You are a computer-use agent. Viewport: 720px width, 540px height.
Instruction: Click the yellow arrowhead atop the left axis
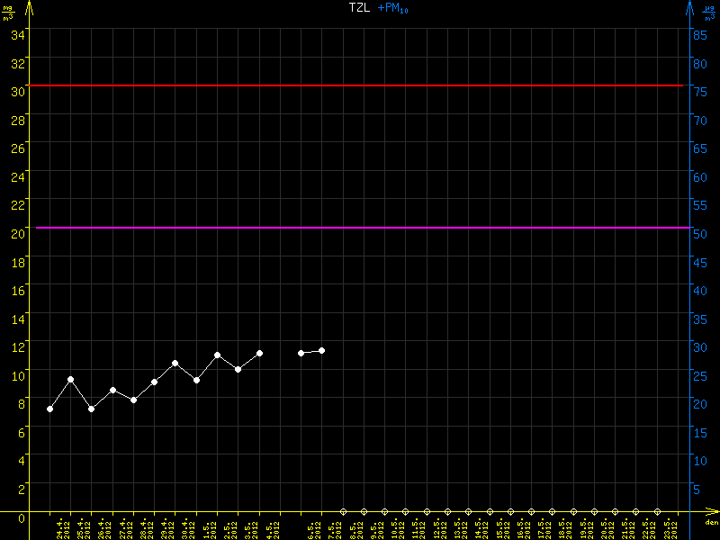coord(29,9)
